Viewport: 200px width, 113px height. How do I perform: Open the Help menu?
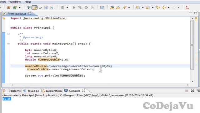pyautogui.click(x=28, y=2)
